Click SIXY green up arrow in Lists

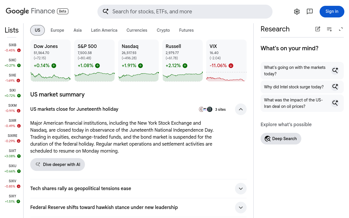click(x=18, y=201)
